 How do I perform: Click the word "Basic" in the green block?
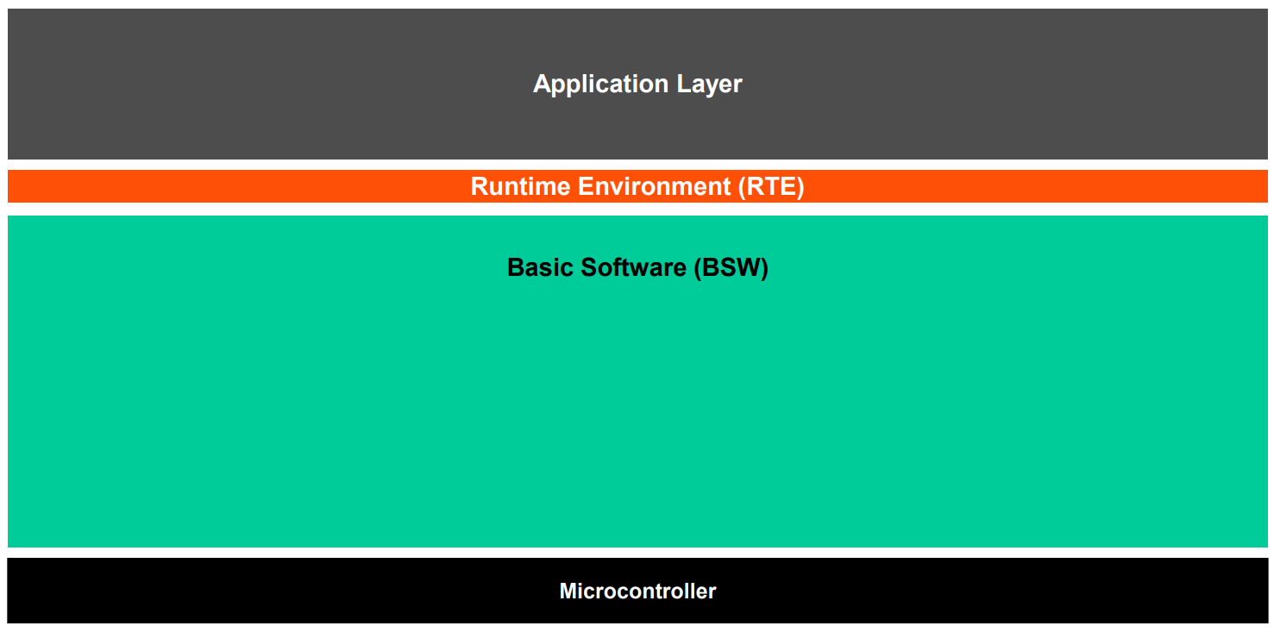click(x=538, y=267)
